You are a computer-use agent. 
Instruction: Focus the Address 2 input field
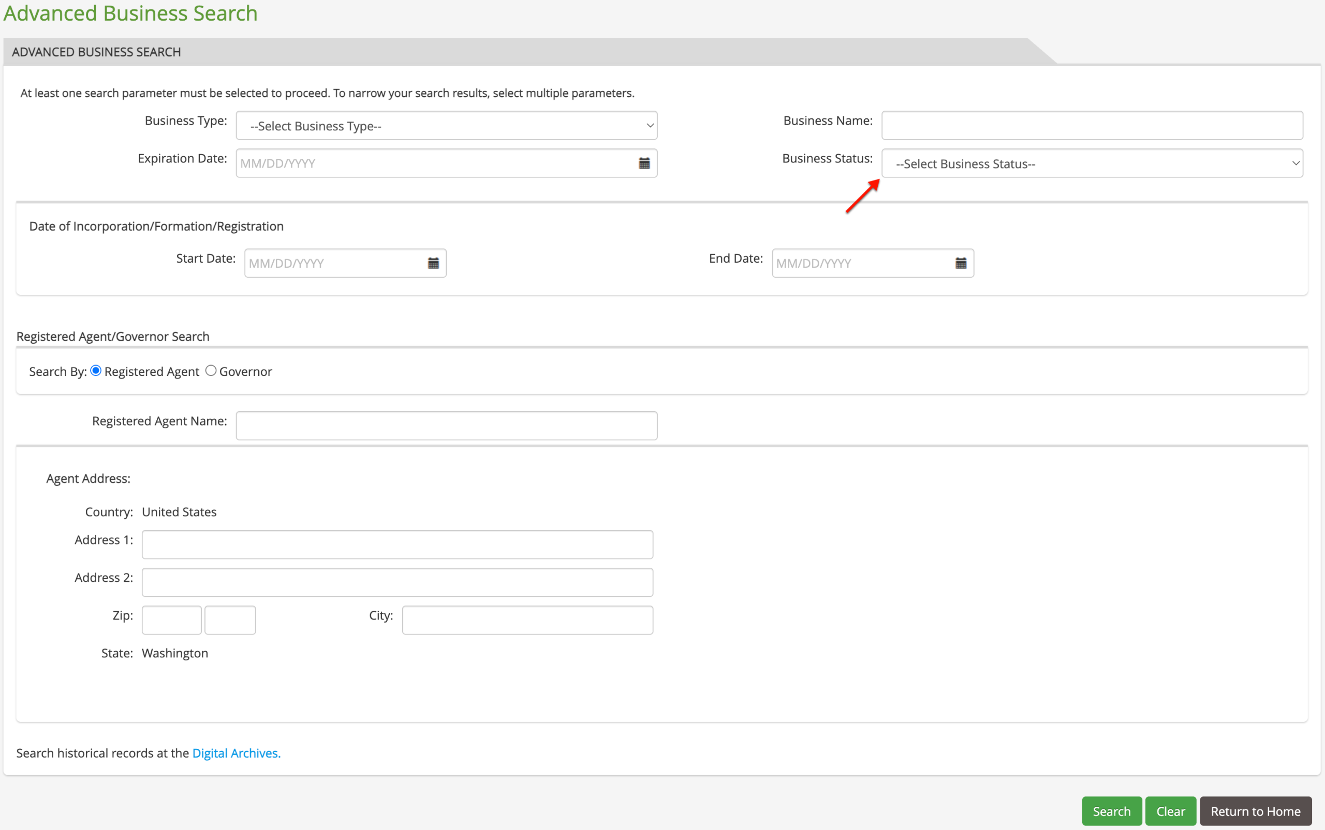click(x=397, y=582)
